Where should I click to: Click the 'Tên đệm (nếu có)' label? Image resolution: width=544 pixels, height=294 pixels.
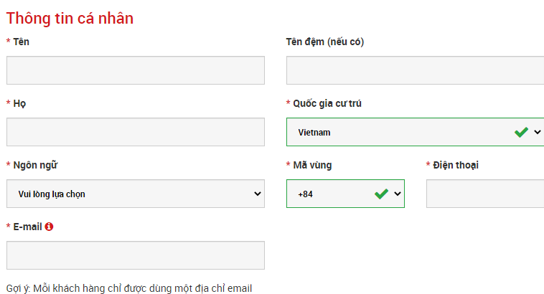tap(325, 42)
